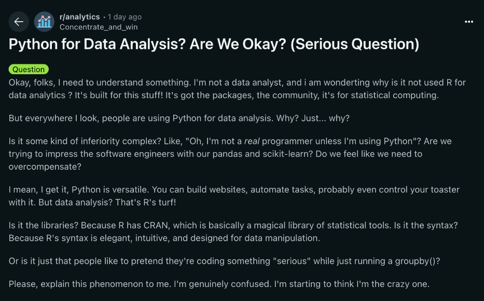Open the r/analytics community avatar
Viewport: 484px width, 301px height.
(x=44, y=21)
